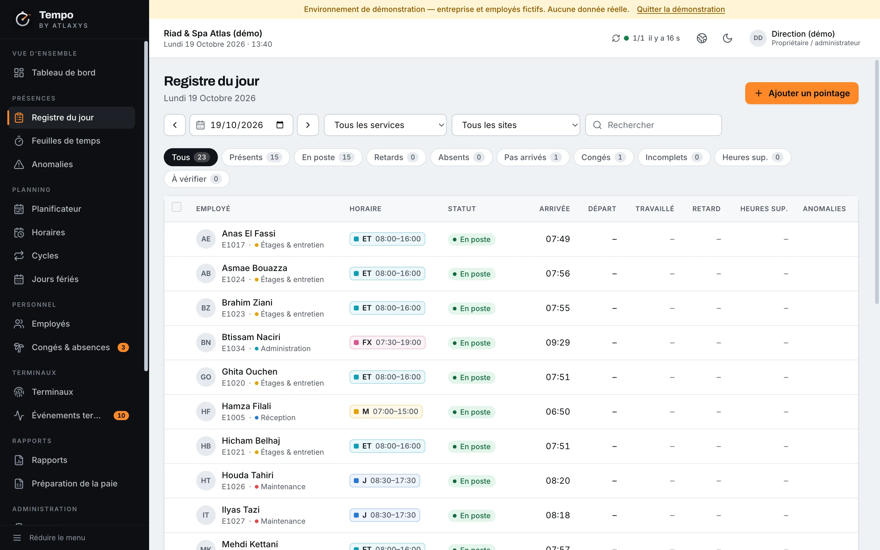Image resolution: width=880 pixels, height=550 pixels.
Task: Click Ajouter un pointage button
Action: (x=801, y=93)
